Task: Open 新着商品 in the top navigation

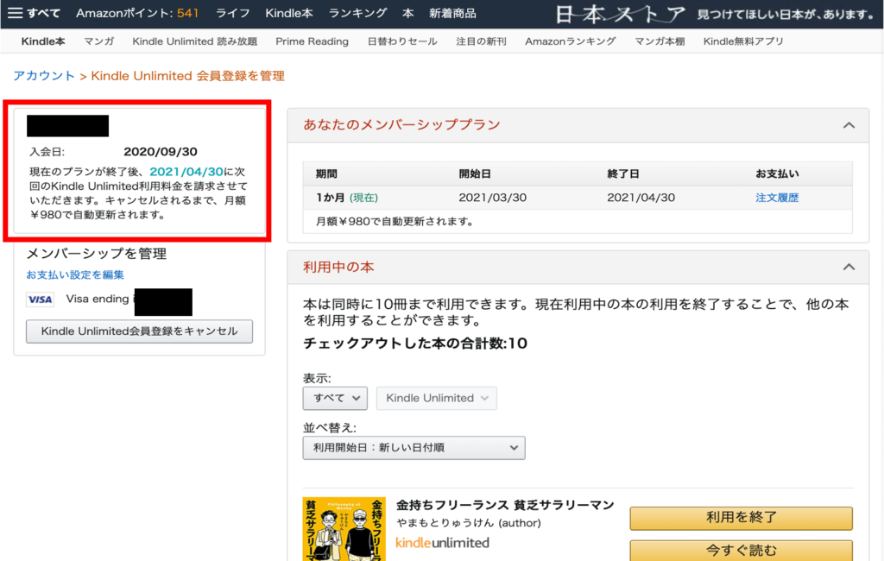Action: click(452, 13)
